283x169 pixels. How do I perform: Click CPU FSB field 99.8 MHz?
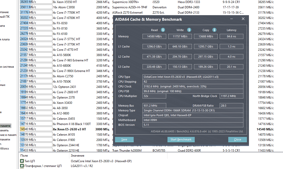(x=193, y=91)
